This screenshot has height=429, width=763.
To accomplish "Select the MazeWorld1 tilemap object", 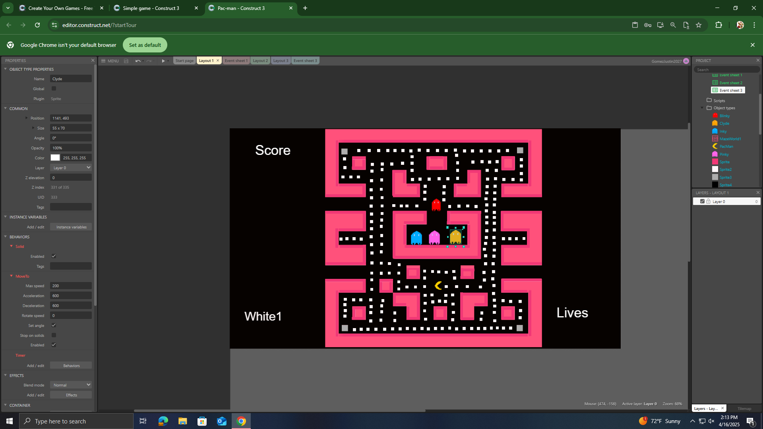I will [x=730, y=139].
